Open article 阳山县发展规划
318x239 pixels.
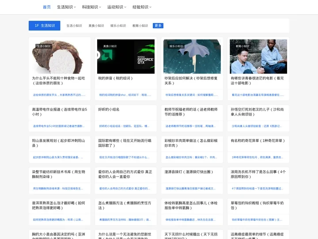[59, 143]
